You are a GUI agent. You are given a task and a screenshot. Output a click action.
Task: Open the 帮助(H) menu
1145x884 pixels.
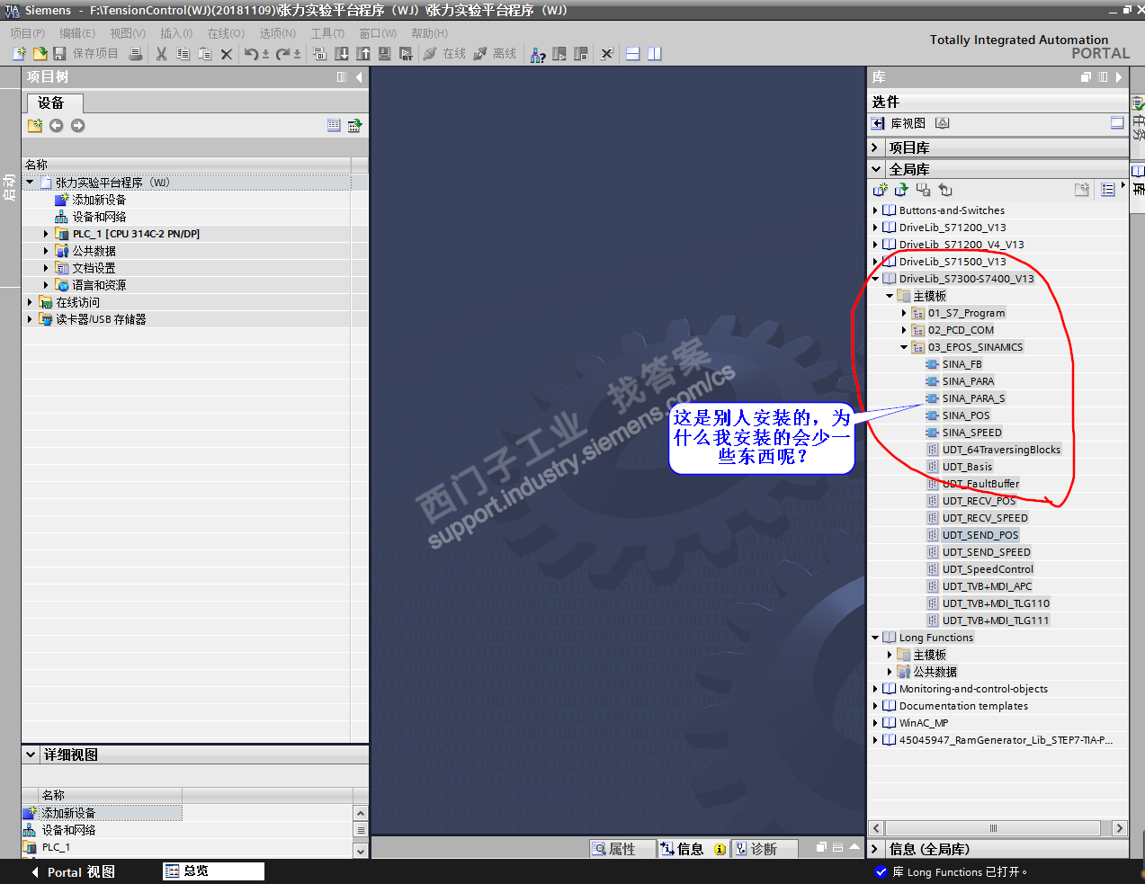pyautogui.click(x=429, y=33)
